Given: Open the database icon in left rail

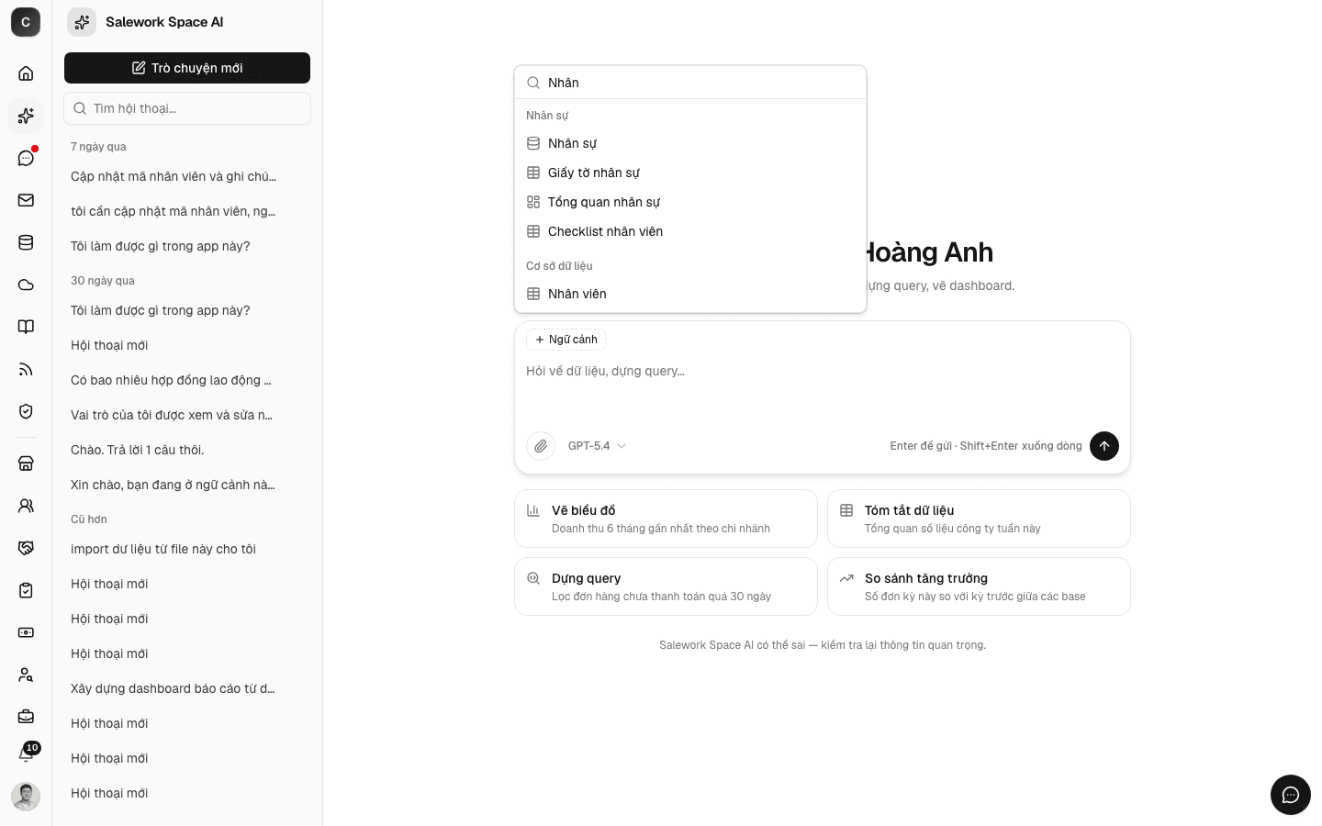Looking at the screenshot, I should click(26, 242).
